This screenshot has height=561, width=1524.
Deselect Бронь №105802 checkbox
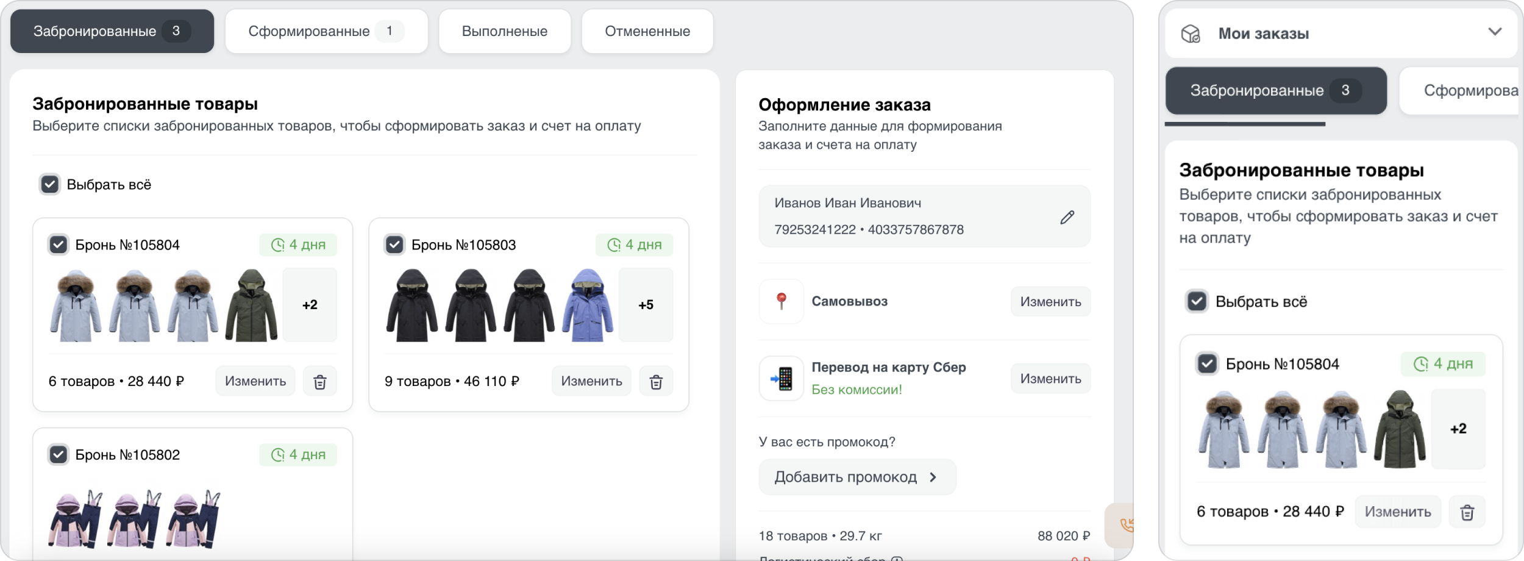59,454
